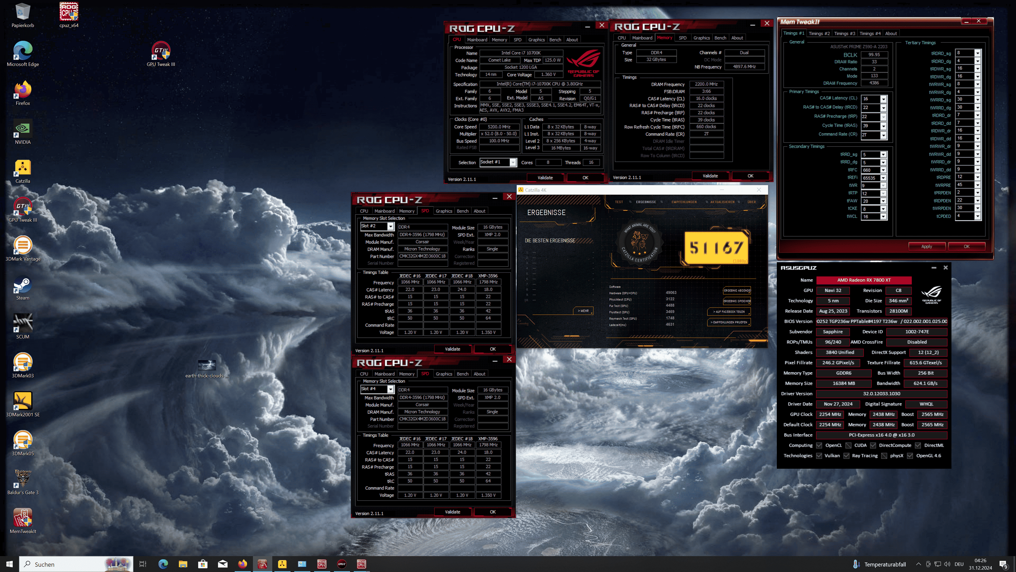1016x572 pixels.
Task: Open the Microsoft Edge desktop icon
Action: [x=22, y=54]
